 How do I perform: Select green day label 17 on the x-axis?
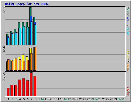69,99
